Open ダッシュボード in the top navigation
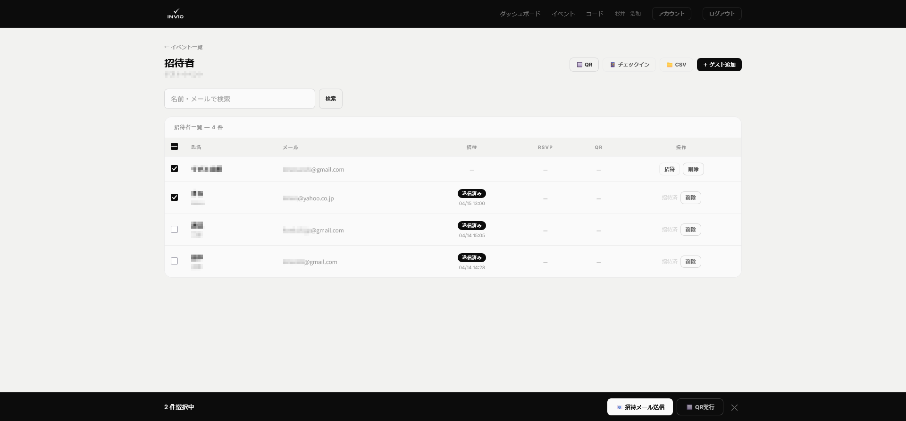The image size is (906, 421). 520,14
